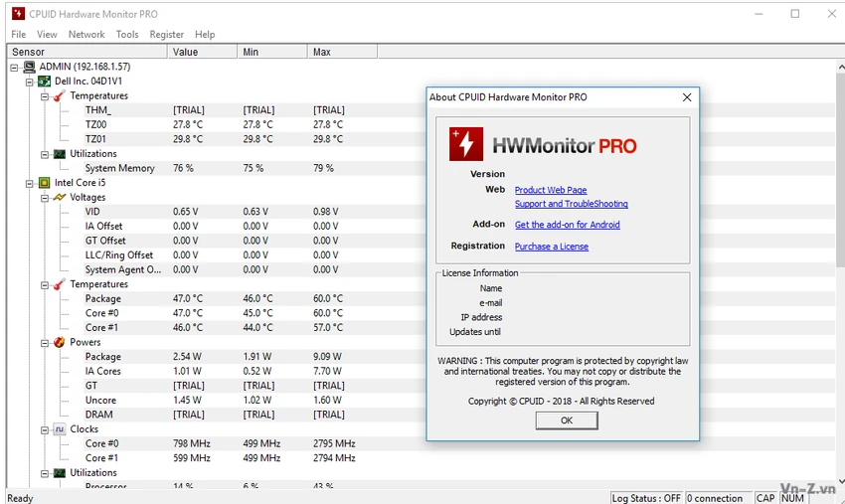Open the Tools menu

click(127, 35)
